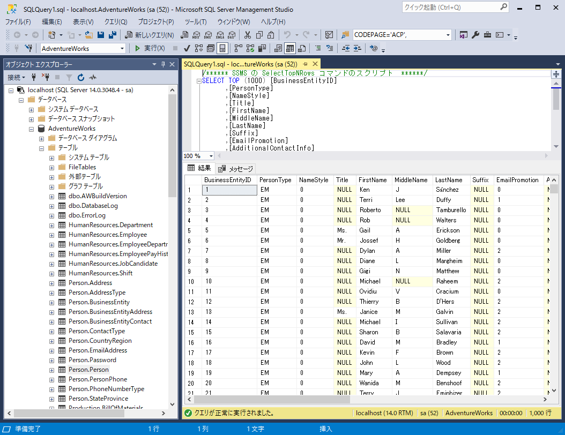This screenshot has height=435, width=565.
Task: Refresh the Object Explorer tree
Action: 81,77
